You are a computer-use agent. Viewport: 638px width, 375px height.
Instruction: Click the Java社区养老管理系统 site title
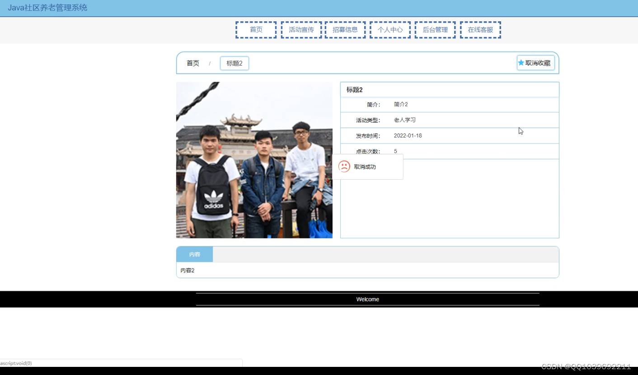click(48, 8)
